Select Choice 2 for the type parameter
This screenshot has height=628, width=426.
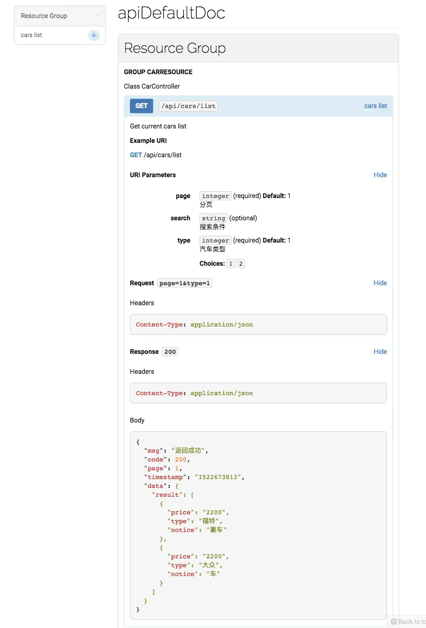click(240, 263)
